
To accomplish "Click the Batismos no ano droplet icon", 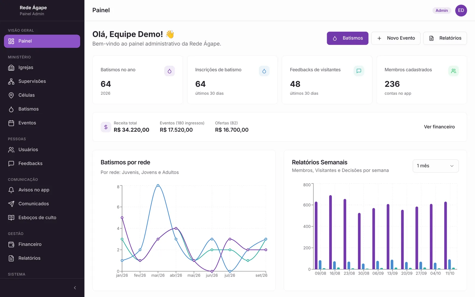I will coord(170,71).
